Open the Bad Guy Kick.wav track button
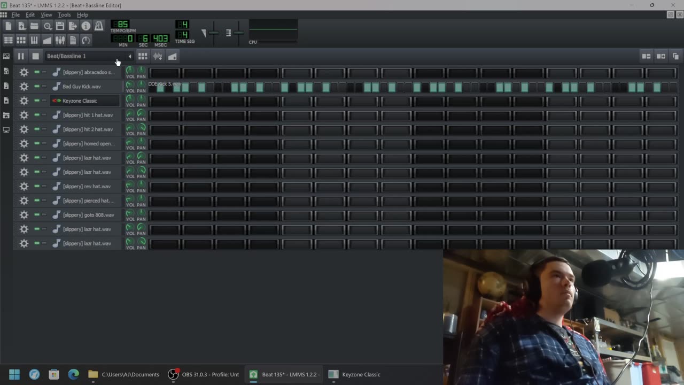This screenshot has width=684, height=385. point(85,86)
